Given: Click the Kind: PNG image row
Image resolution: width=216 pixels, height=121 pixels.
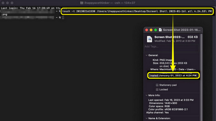Looking at the screenshot, I should point(163,60).
